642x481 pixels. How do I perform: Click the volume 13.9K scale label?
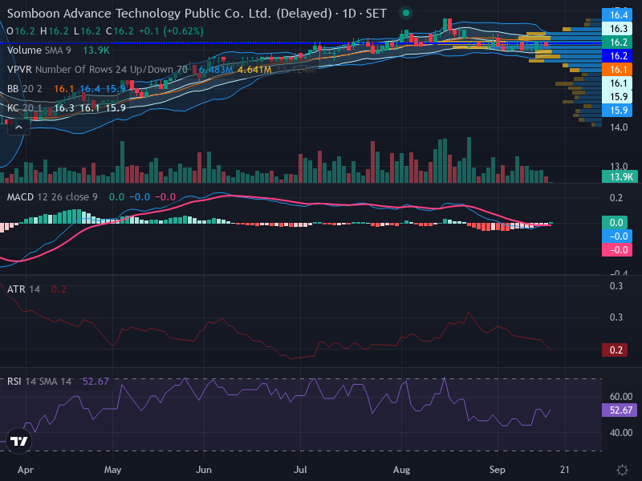click(x=620, y=176)
